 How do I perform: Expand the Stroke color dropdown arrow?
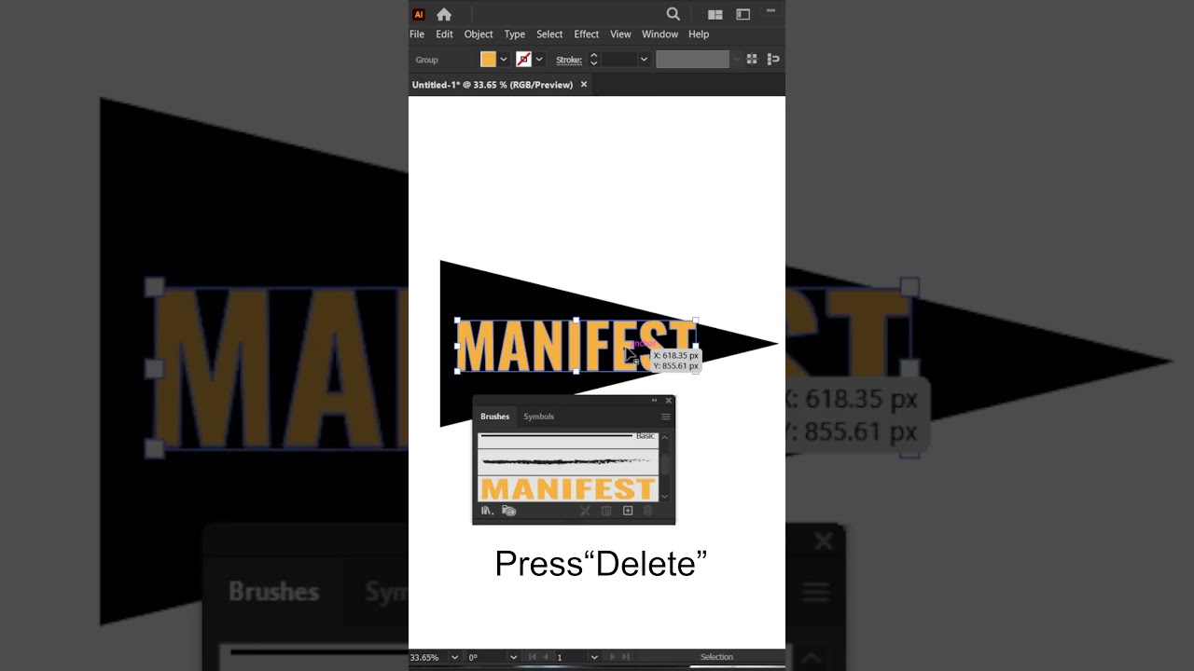[x=539, y=59]
